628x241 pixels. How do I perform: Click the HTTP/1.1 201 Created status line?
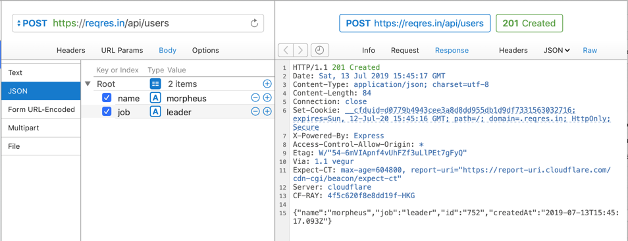click(x=336, y=68)
